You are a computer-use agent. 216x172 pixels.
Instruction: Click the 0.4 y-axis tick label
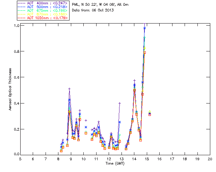coord(17,103)
